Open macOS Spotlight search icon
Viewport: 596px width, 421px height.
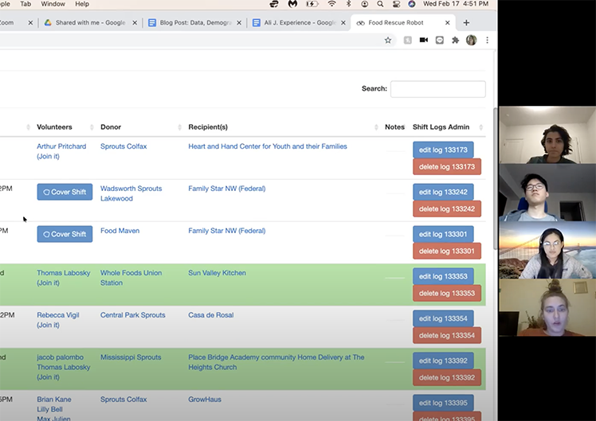click(x=380, y=4)
